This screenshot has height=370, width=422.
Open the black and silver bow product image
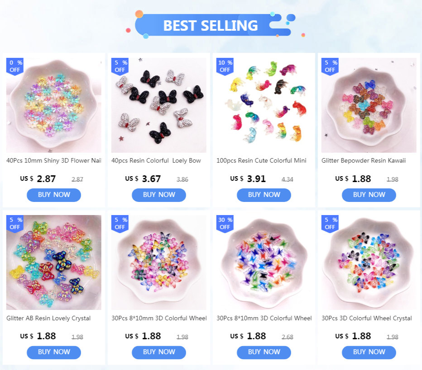(159, 105)
